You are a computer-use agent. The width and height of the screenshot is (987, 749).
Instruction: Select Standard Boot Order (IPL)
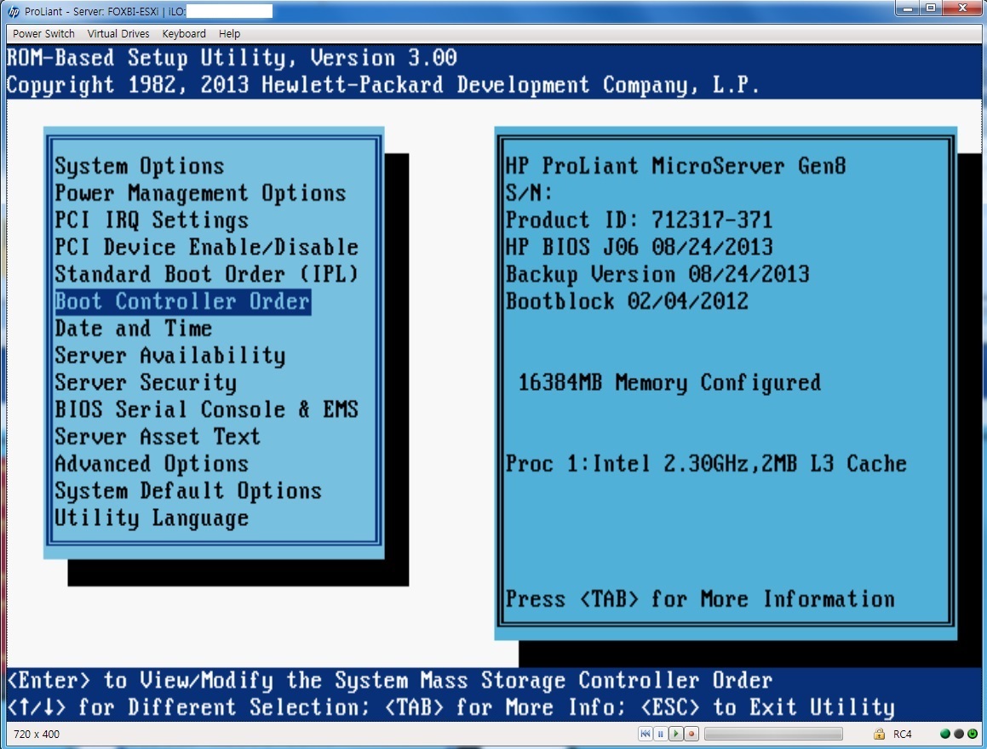pos(206,274)
